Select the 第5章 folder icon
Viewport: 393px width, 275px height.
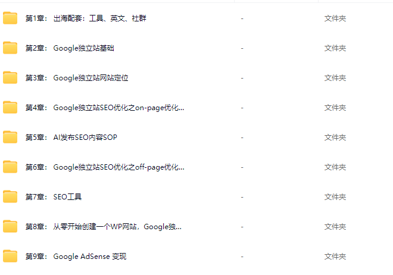coord(10,137)
